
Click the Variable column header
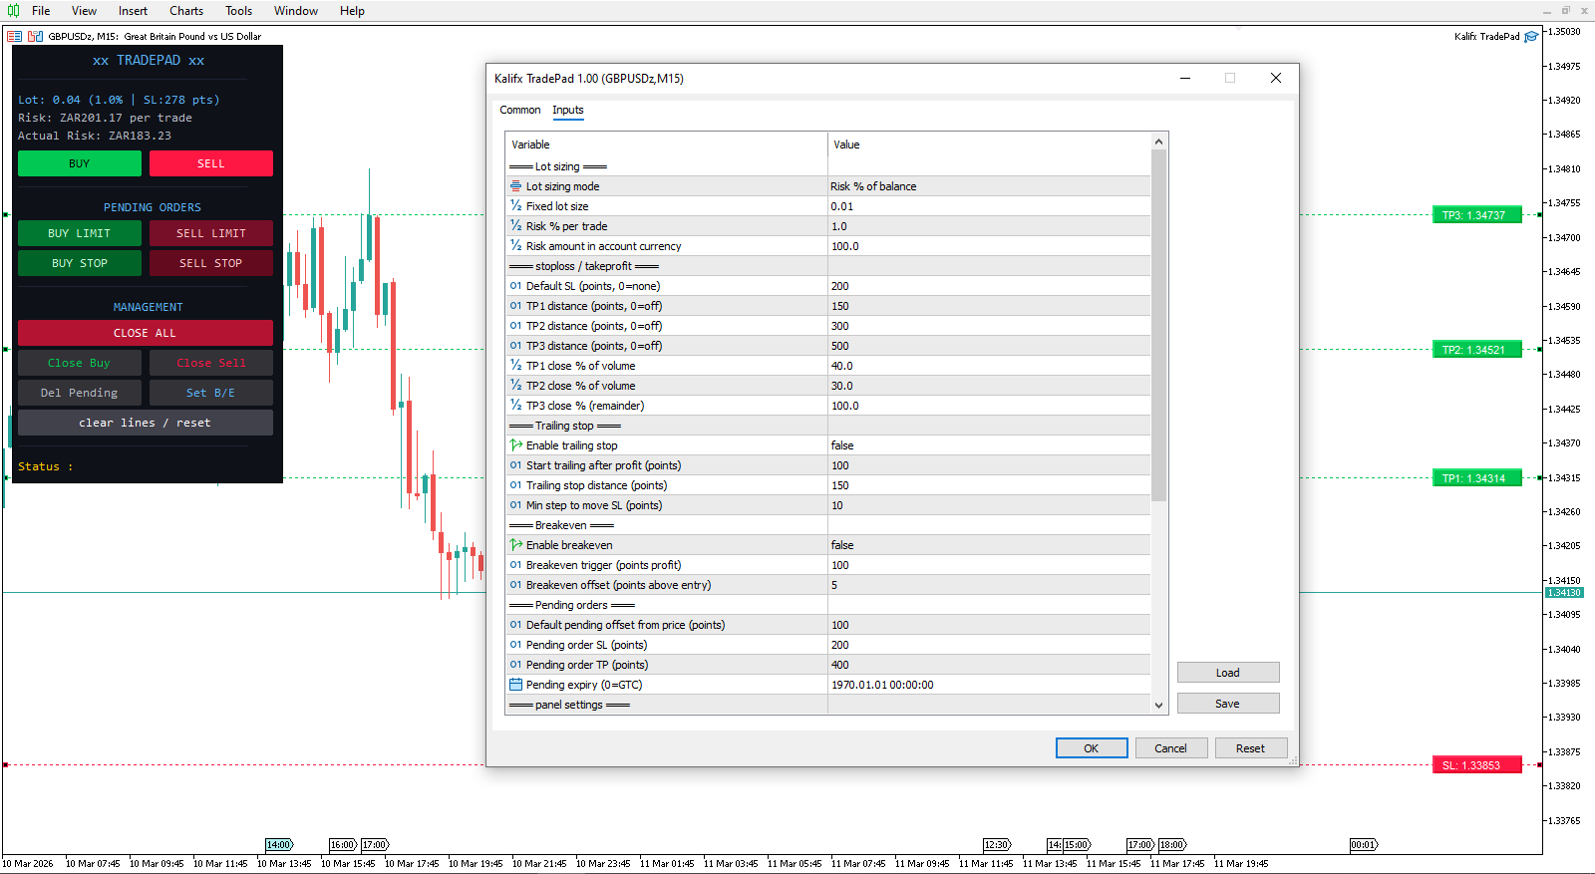click(666, 145)
